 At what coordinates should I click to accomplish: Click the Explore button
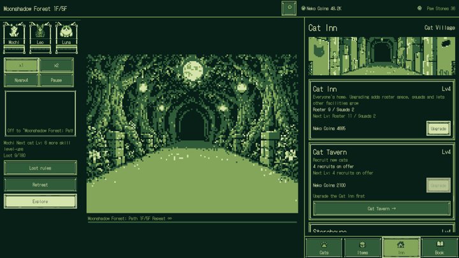40,201
